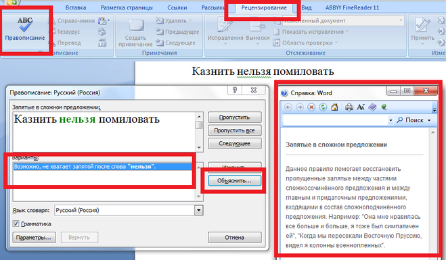The height and width of the screenshot is (260, 446).
Task: Expand Показать исправления dropdown
Action: click(x=347, y=32)
